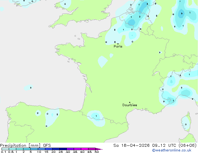Screen dimensions: 198x153
Task: Click the 35–40 mm magenta legend swatch
Action: (x=77, y=149)
